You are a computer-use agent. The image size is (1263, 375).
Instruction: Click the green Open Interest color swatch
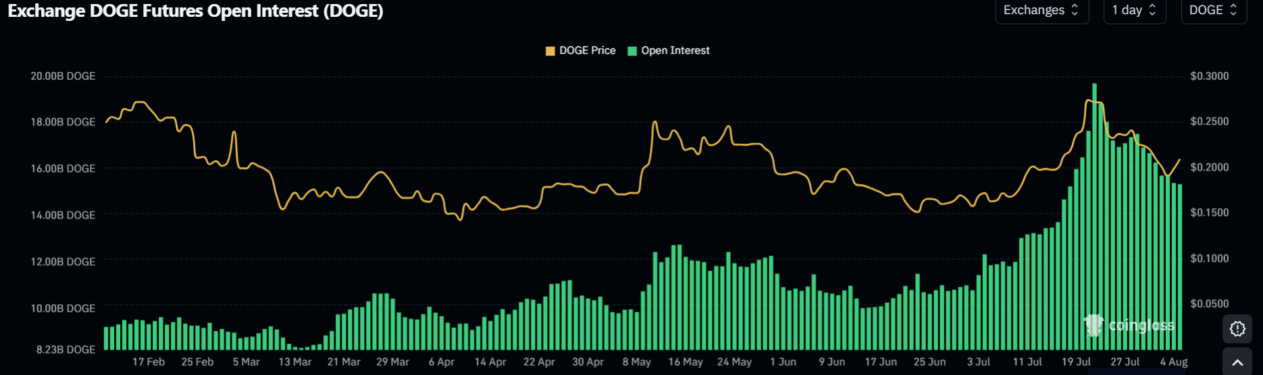(x=632, y=51)
